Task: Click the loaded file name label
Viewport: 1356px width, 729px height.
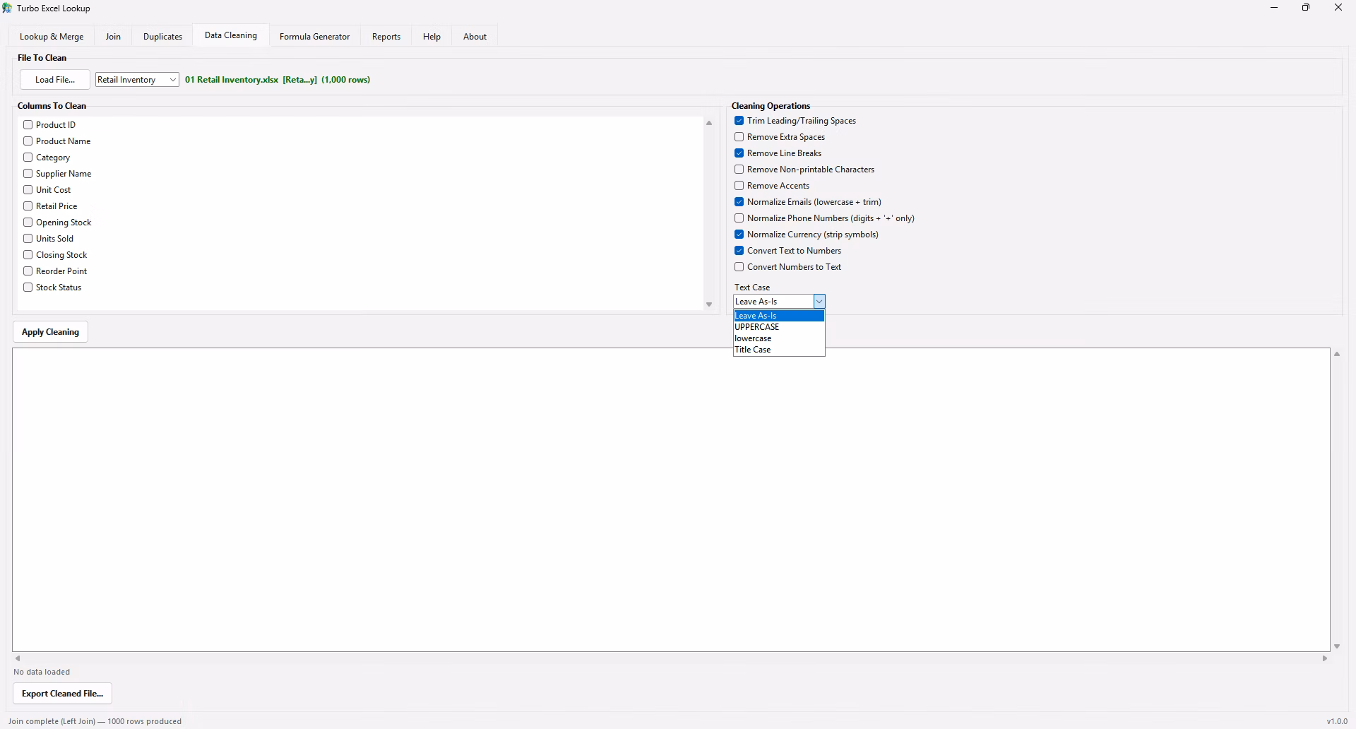Action: coord(278,80)
